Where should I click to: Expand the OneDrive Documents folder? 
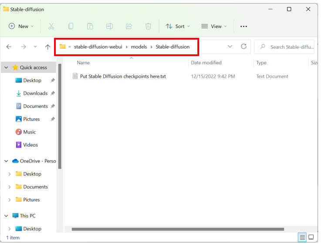click(x=9, y=187)
